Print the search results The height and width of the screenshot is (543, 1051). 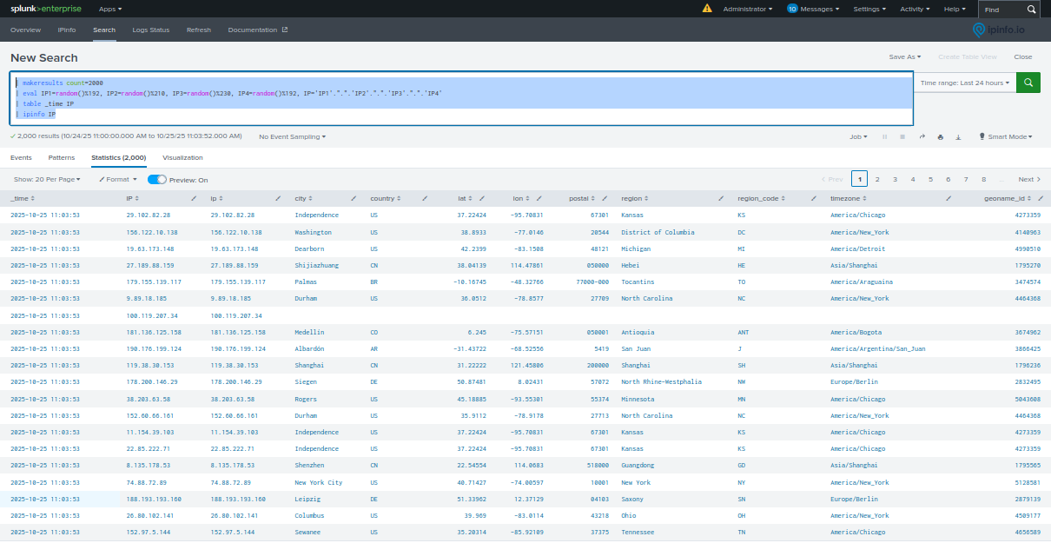(940, 136)
